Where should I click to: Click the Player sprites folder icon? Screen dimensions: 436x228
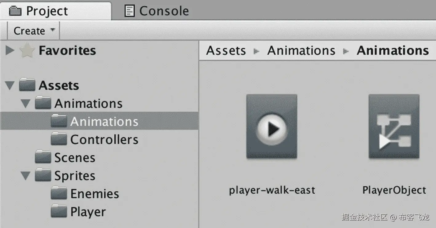59,212
